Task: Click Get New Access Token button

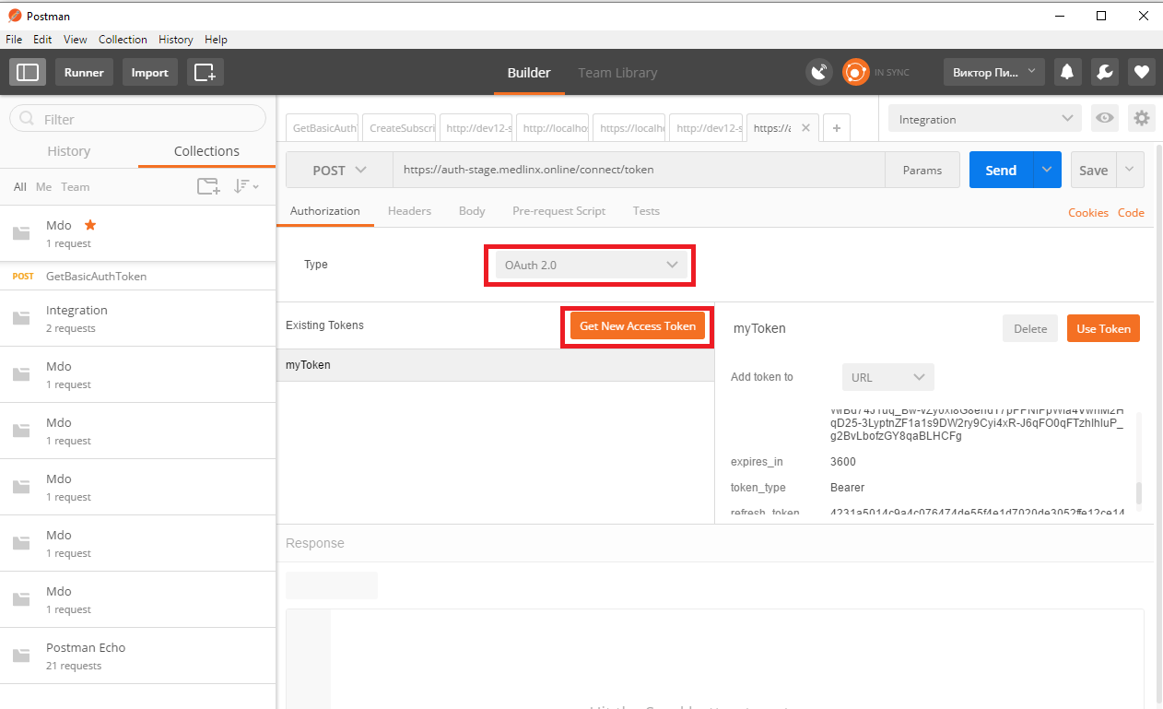Action: click(637, 326)
